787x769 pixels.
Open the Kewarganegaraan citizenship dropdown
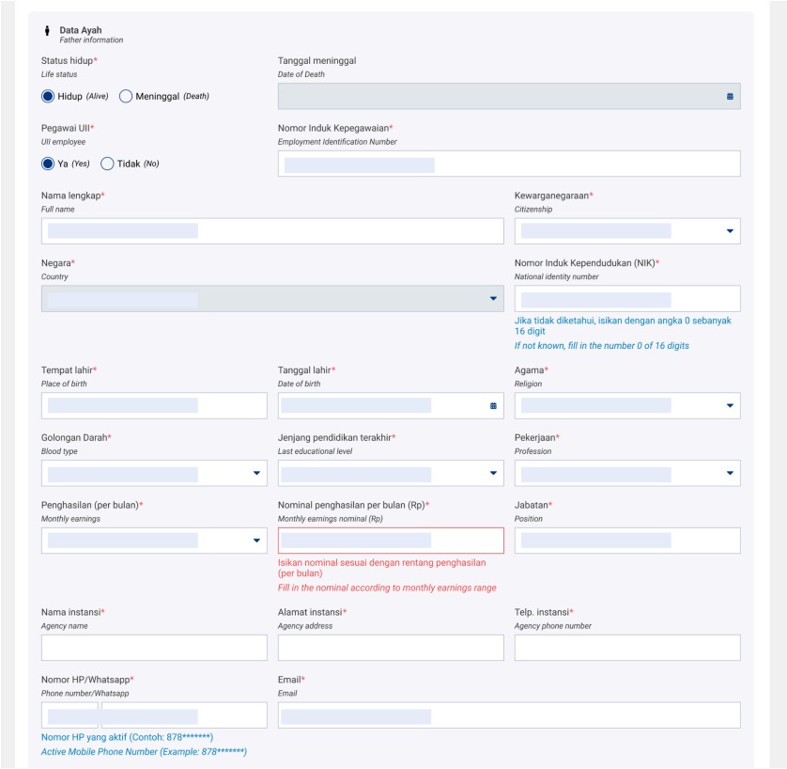click(729, 231)
